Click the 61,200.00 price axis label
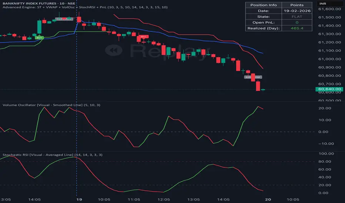The width and height of the screenshot is (345, 203). click(329, 42)
